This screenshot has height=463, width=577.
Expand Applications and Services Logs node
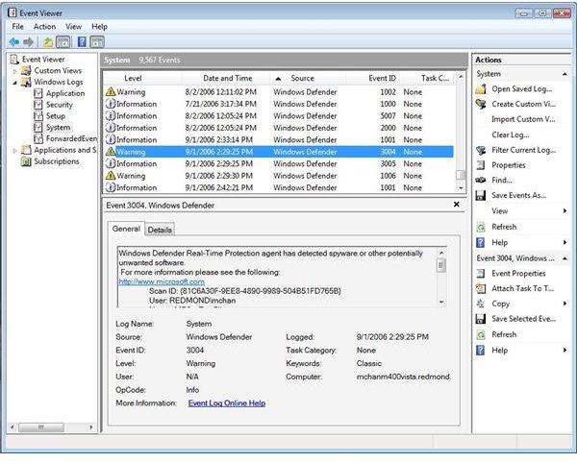14,150
